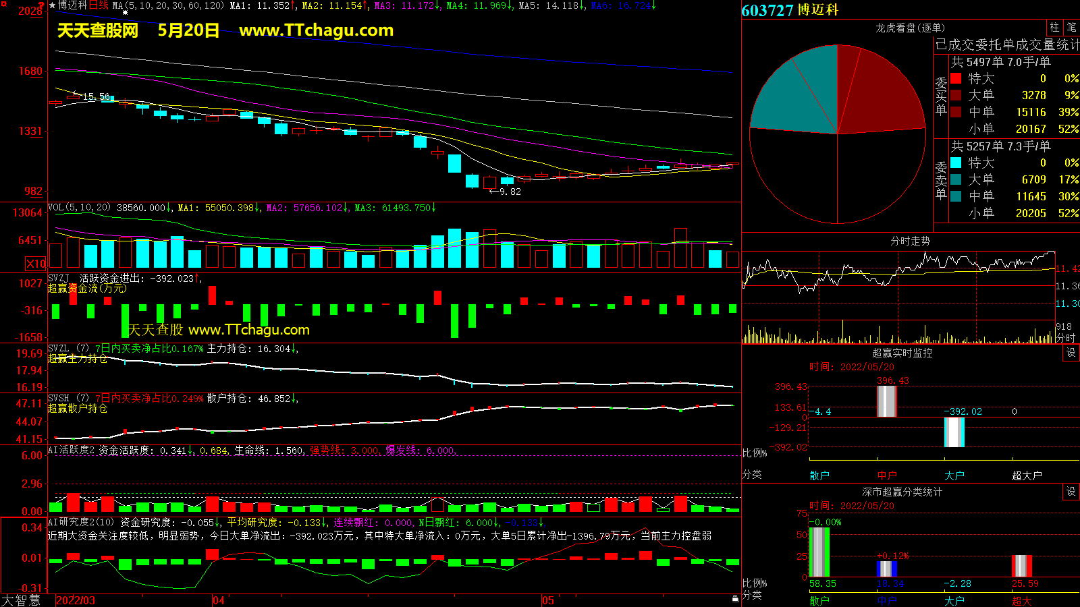This screenshot has height=607, width=1080.
Task: Select the 龙虎看盘(逐单) panel title
Action: tap(910, 28)
